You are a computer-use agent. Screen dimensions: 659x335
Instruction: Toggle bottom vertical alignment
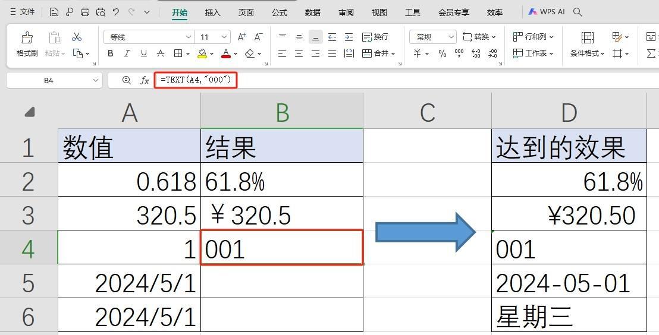pos(316,37)
